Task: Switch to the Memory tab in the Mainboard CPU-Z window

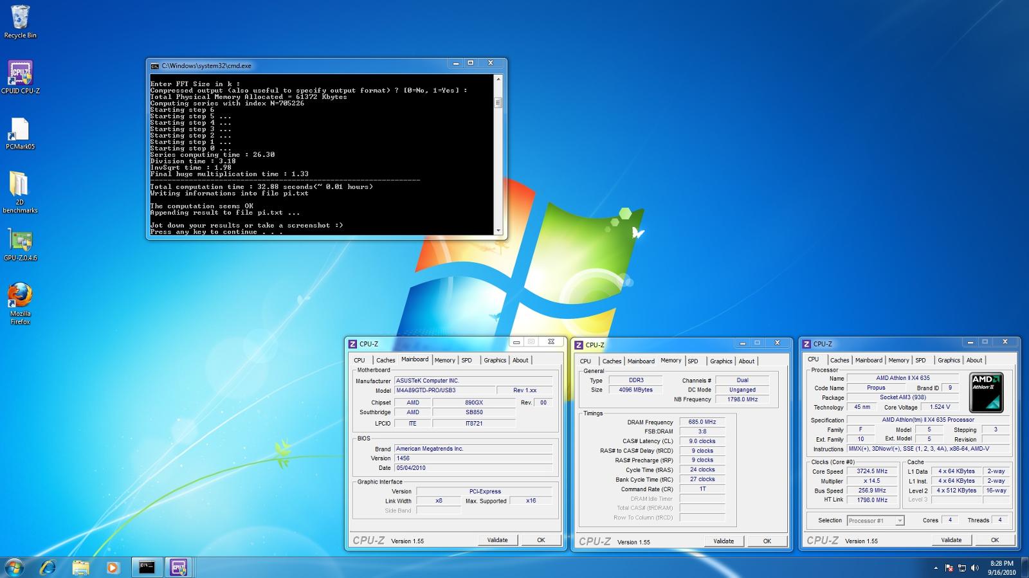Action: 444,360
